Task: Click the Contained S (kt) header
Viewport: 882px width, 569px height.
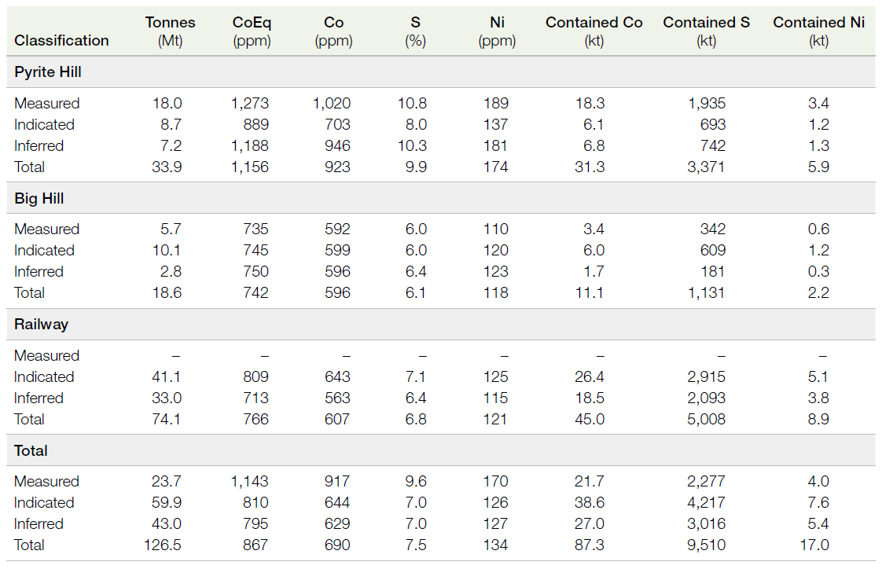Action: 706,31
